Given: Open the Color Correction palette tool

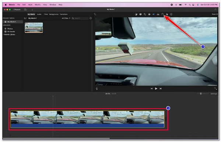Looking at the screenshot, I should [140, 14].
